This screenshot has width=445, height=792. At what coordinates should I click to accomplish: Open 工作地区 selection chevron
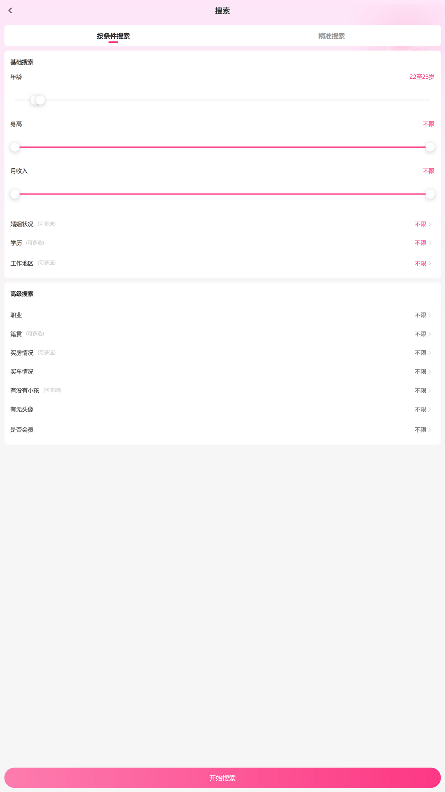tap(429, 264)
